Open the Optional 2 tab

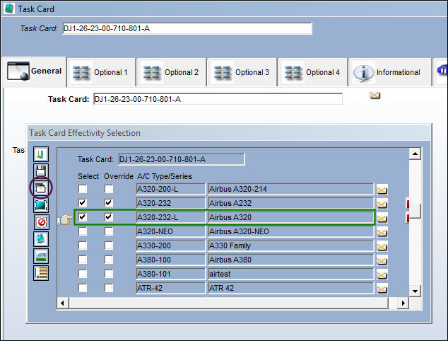coord(172,72)
